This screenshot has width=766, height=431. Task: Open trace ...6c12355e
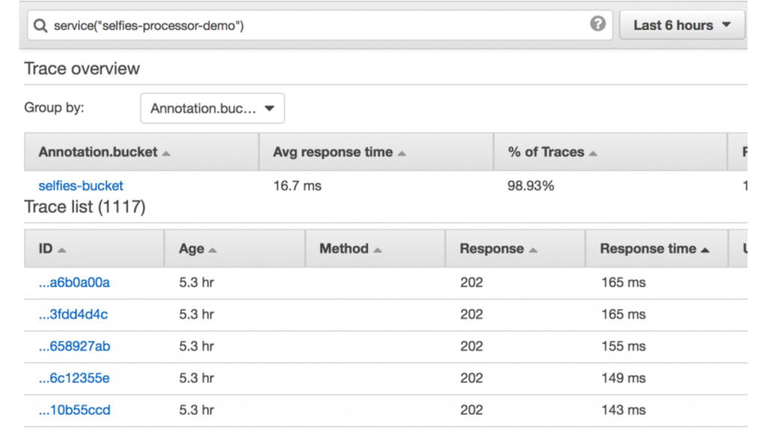point(74,378)
